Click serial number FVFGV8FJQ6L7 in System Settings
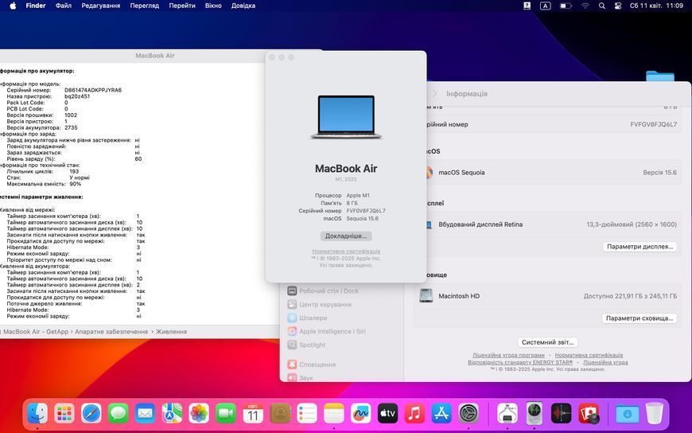Screen dimensions: 692x433 [653, 125]
